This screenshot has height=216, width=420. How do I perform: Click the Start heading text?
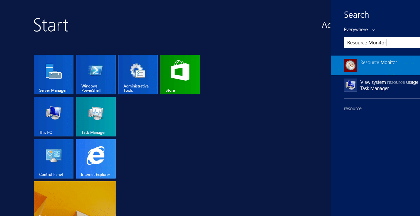(x=51, y=25)
